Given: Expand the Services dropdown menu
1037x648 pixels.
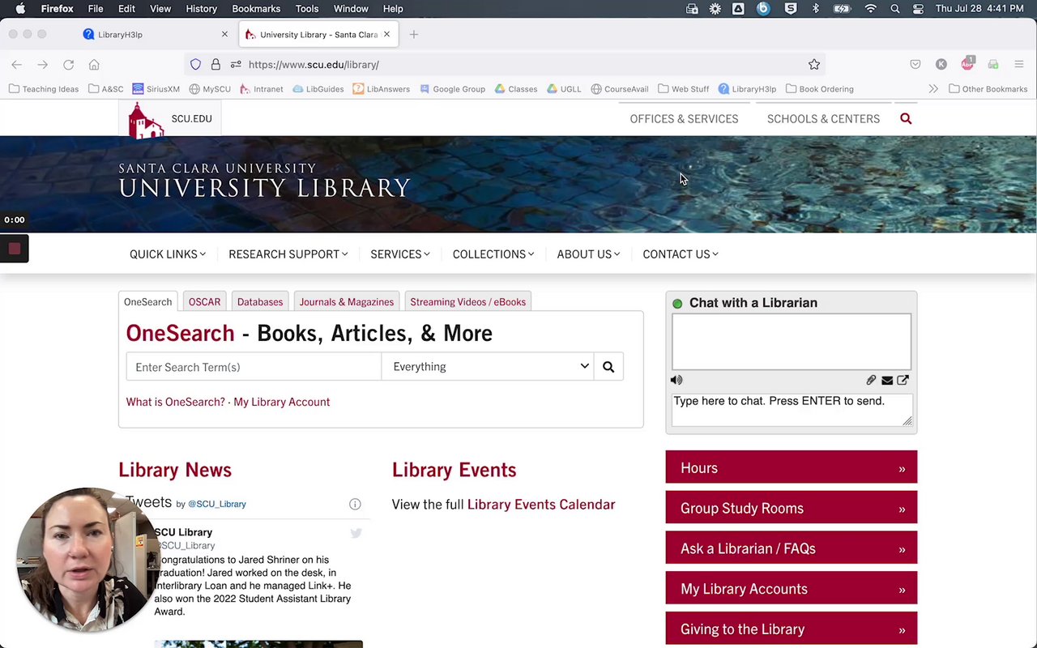Looking at the screenshot, I should 400,254.
